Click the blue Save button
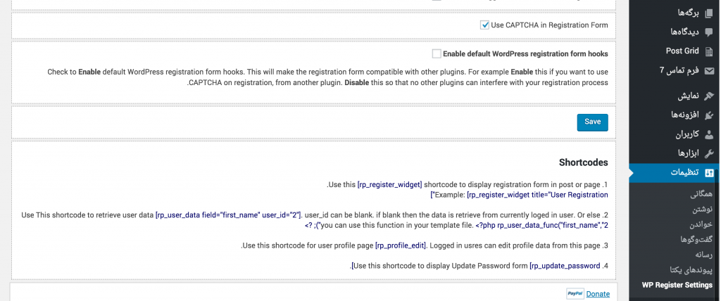This screenshot has width=721, height=301. coord(592,122)
